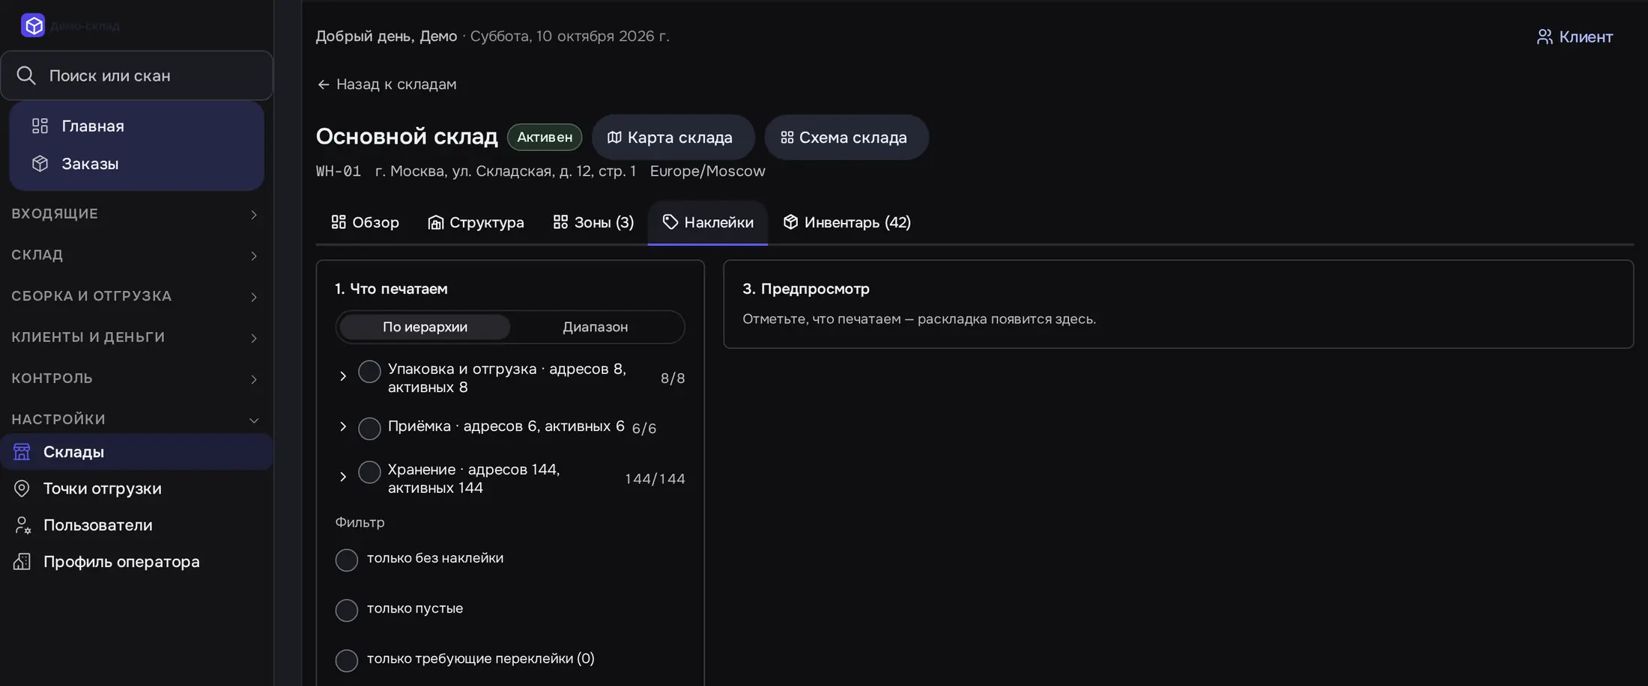
Task: Enable filter только без наклейки
Action: 347,560
